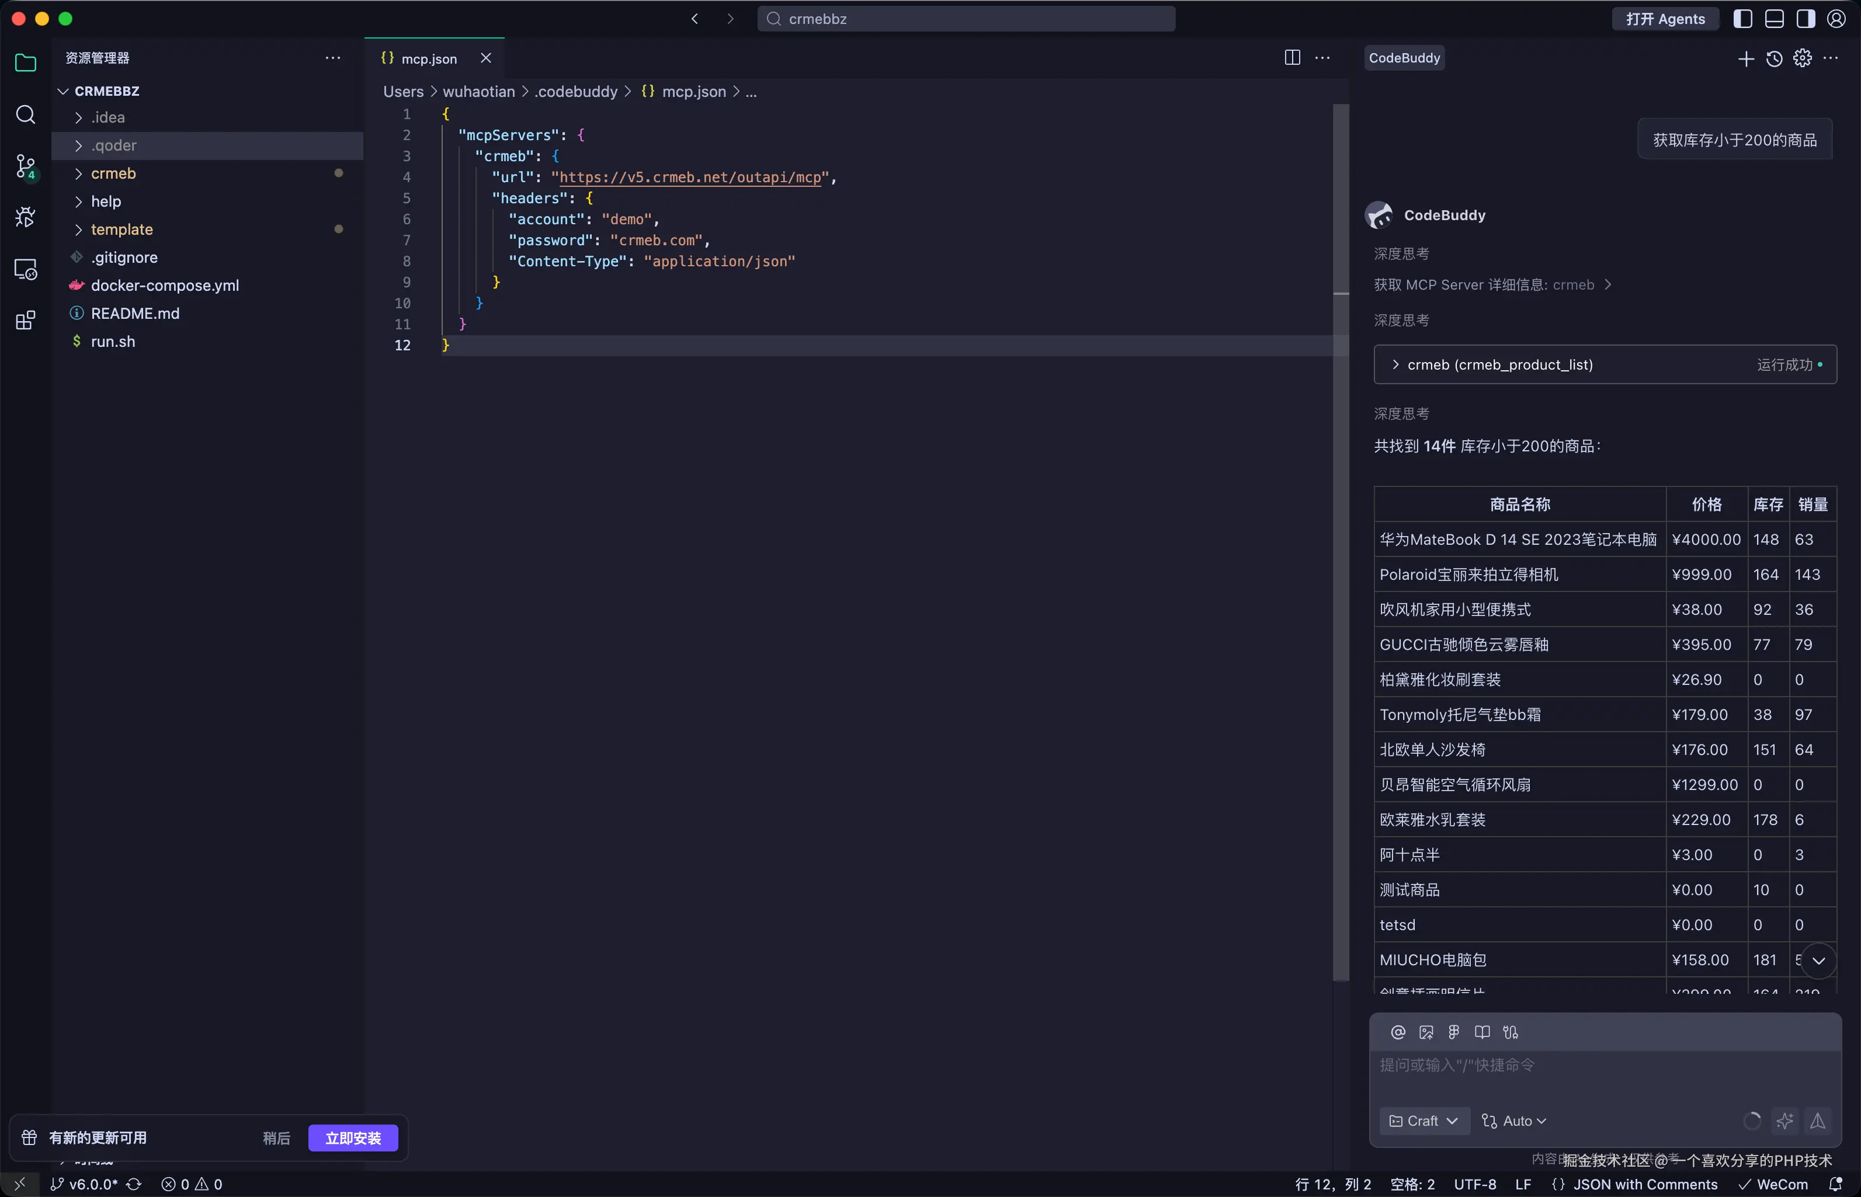1861x1197 pixels.
Task: Open Source Control view in activity bar
Action: [x=26, y=166]
